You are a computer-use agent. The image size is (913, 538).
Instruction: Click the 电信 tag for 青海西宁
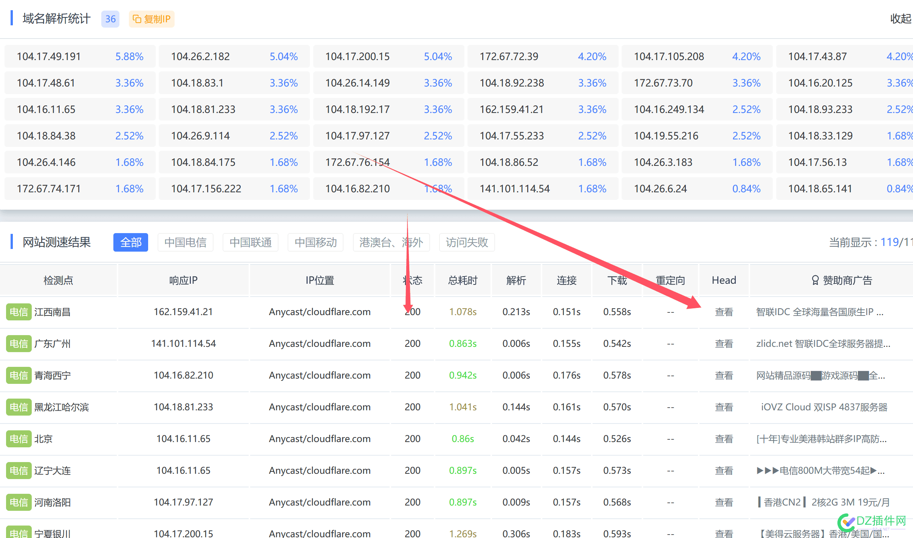pos(19,376)
